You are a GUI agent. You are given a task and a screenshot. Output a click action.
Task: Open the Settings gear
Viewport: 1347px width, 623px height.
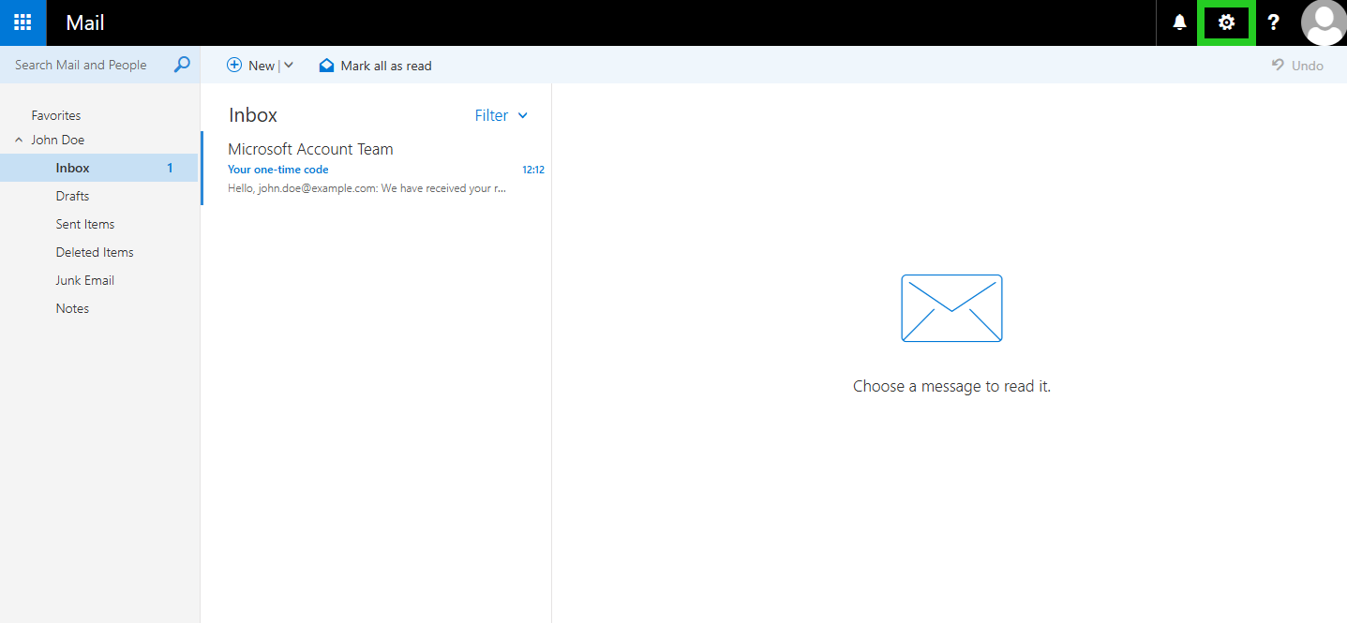(1226, 22)
